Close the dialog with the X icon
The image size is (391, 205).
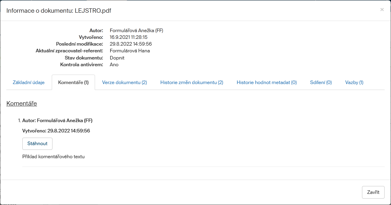pos(382,10)
